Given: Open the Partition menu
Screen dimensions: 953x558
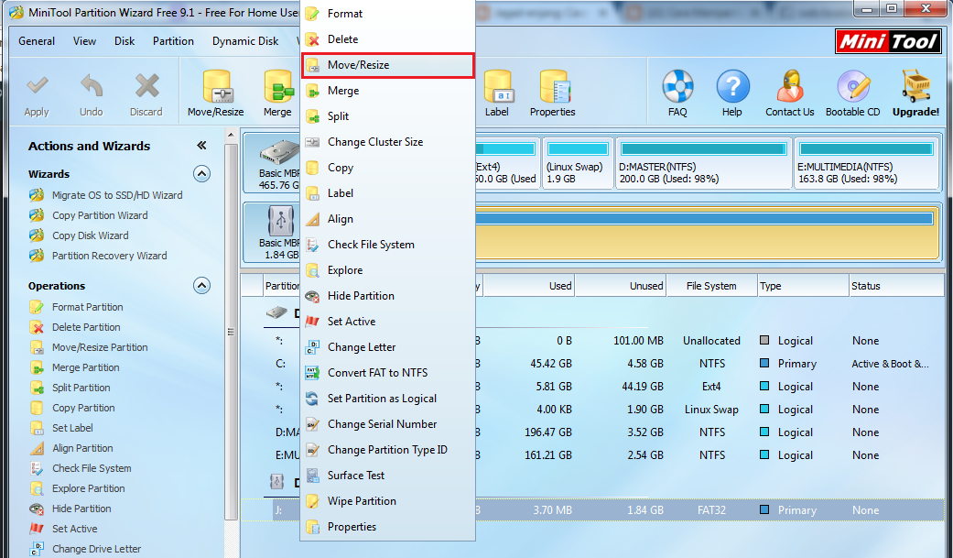Looking at the screenshot, I should click(173, 40).
